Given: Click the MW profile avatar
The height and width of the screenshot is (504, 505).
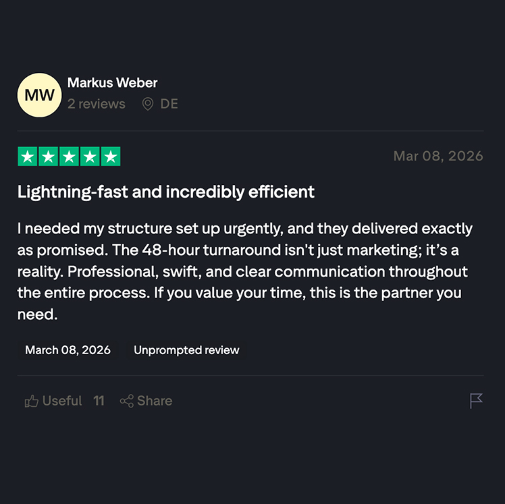Looking at the screenshot, I should [40, 95].
